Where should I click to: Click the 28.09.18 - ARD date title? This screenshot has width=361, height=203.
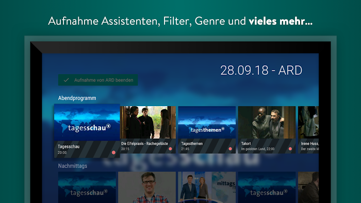point(261,71)
